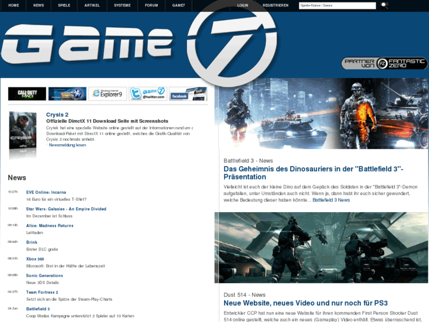
Task: Open the Systeme menu item
Action: [x=122, y=5]
